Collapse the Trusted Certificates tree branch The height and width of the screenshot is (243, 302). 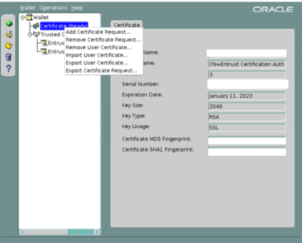30,35
